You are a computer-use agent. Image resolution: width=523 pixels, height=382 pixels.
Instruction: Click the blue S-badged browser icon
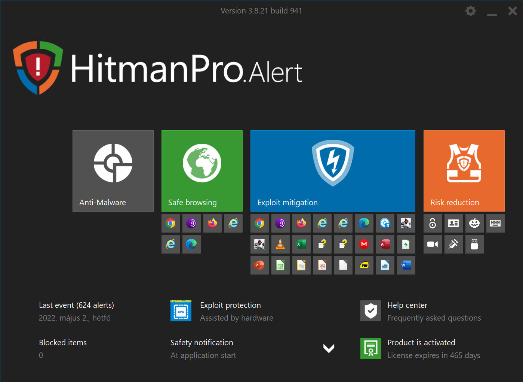point(385,223)
